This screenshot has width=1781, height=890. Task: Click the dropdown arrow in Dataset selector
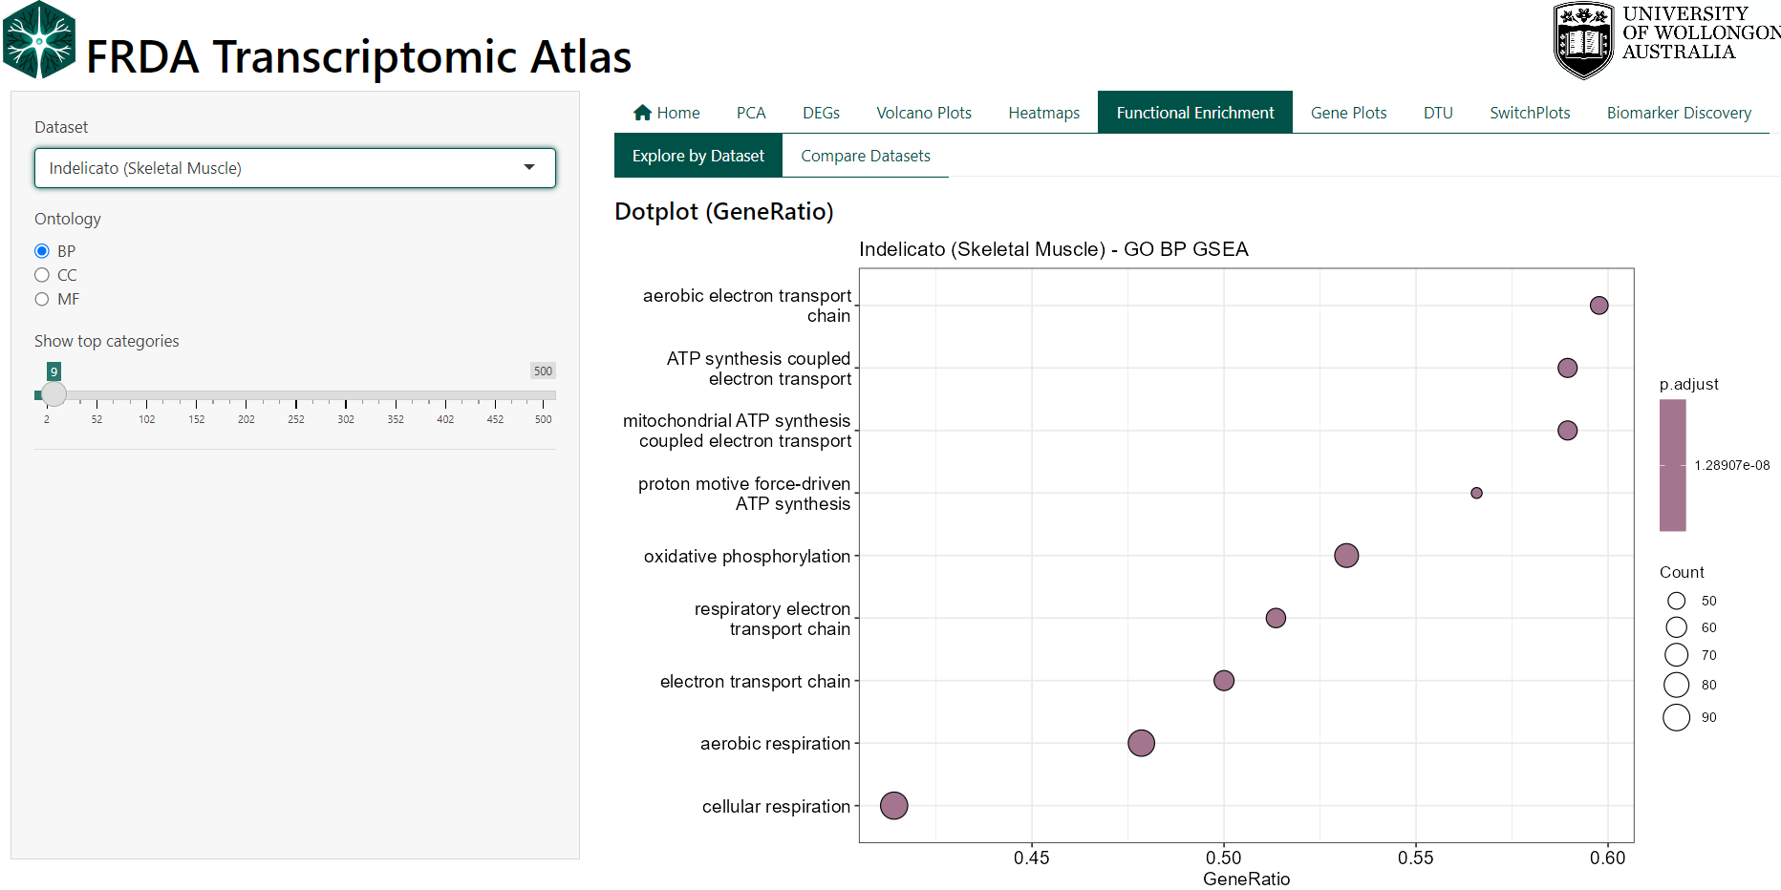[x=529, y=168]
